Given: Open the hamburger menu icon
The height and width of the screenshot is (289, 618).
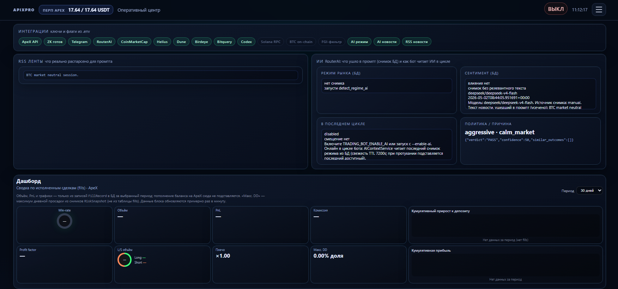Looking at the screenshot, I should click(599, 10).
